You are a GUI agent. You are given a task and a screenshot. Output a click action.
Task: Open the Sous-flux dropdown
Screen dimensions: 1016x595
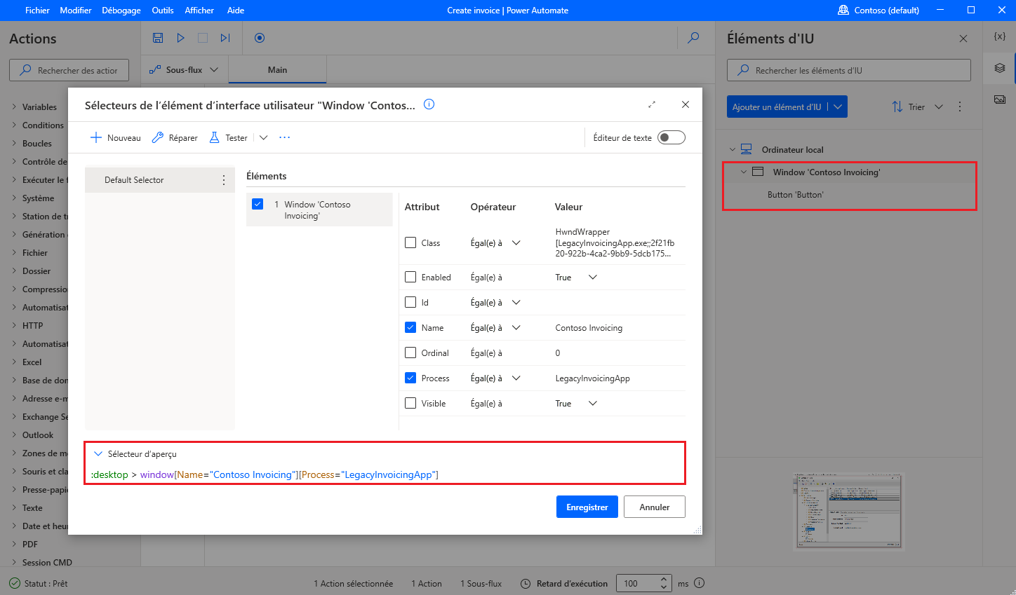click(185, 69)
